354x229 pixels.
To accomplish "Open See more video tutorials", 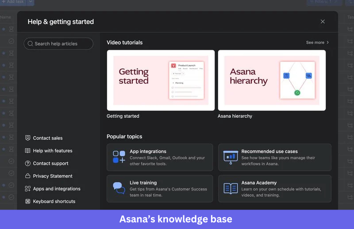I will [x=317, y=42].
